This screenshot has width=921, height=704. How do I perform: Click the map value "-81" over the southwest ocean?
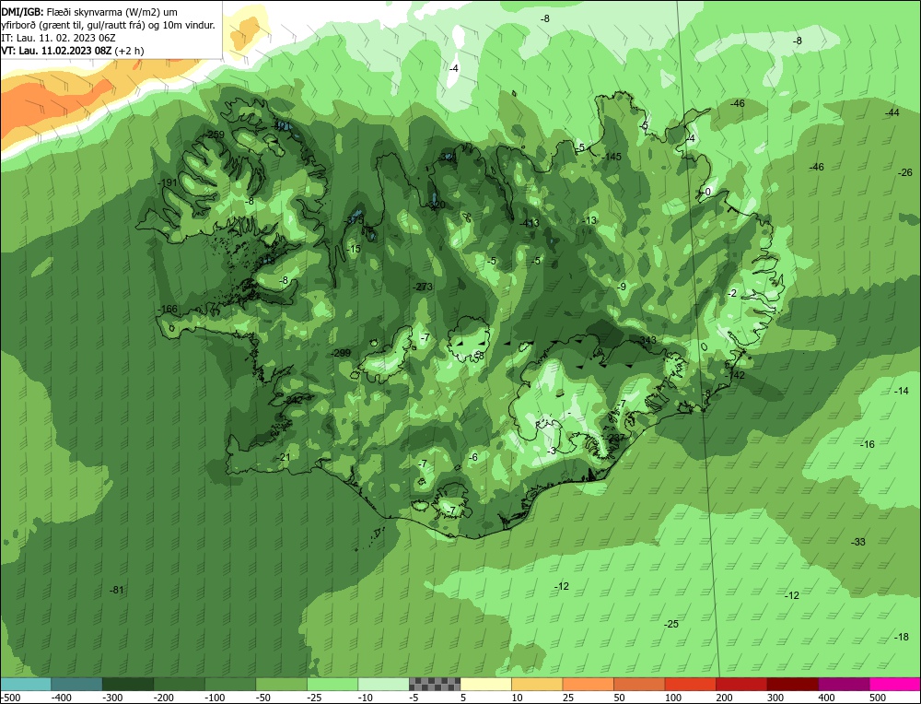(x=117, y=590)
